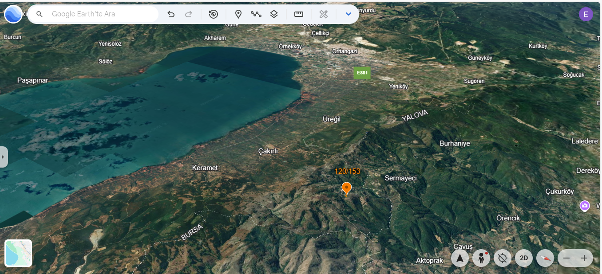Click the orange 120/153 placemark pin
The width and height of the screenshot is (602, 274).
pyautogui.click(x=346, y=188)
